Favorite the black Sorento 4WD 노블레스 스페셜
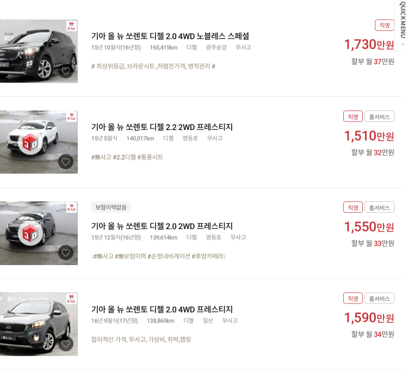This screenshot has height=374, width=408. pyautogui.click(x=66, y=71)
